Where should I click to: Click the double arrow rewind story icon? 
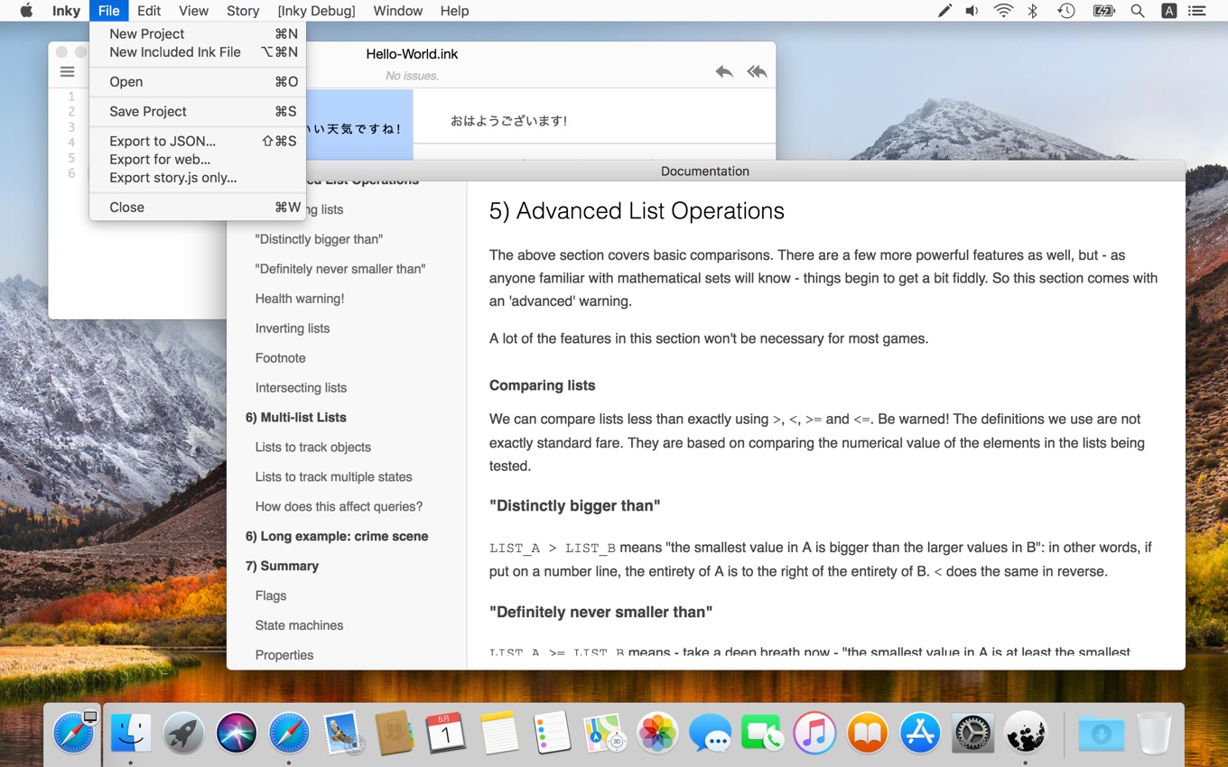point(757,72)
